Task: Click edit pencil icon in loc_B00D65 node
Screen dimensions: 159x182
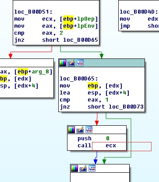Action: [x=71, y=63]
